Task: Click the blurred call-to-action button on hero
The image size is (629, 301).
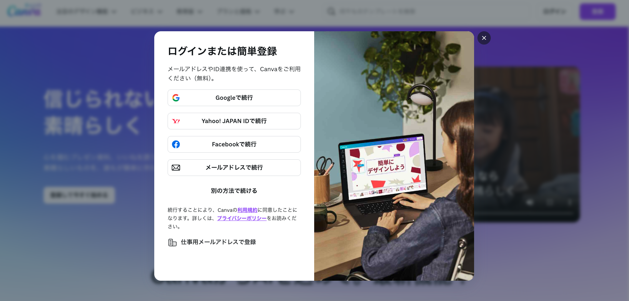Action: [79, 195]
